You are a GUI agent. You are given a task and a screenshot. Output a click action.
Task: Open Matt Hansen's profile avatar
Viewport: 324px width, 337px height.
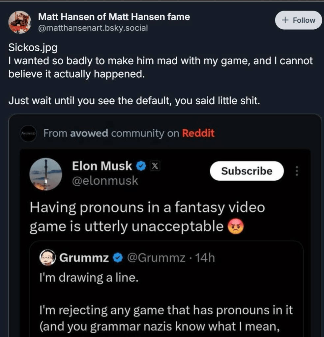pos(19,22)
